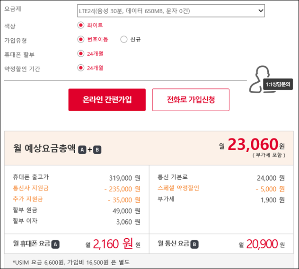Click the A badge beside 월 휴대폰 요금
The width and height of the screenshot is (299, 269).
click(55, 244)
